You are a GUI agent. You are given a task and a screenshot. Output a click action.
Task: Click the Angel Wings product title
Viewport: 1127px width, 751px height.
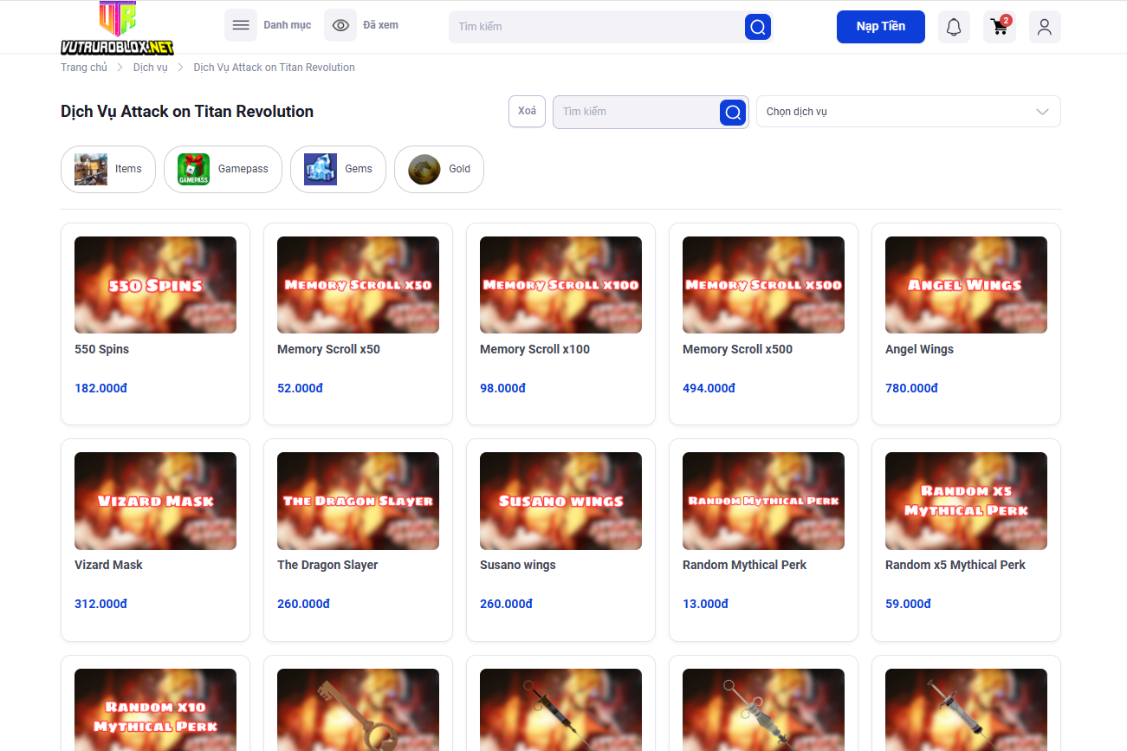click(x=919, y=349)
